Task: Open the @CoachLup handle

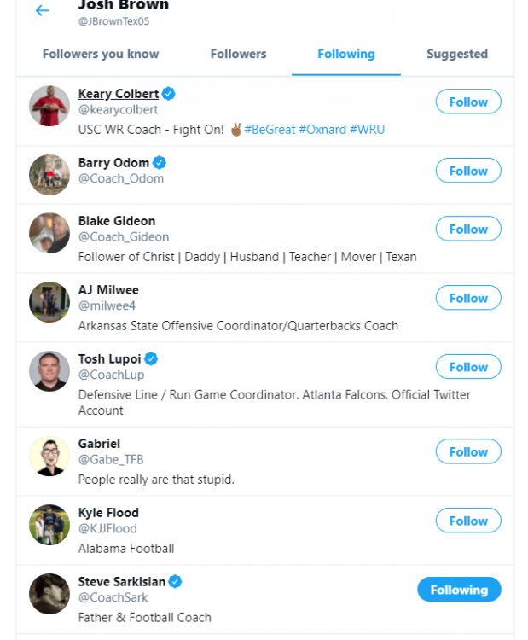Action: [111, 375]
